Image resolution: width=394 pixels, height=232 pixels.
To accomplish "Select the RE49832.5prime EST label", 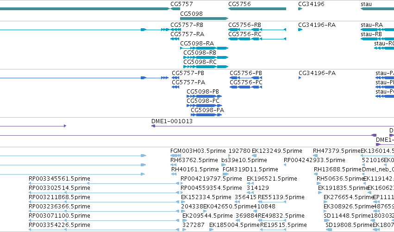I will click(281, 216).
